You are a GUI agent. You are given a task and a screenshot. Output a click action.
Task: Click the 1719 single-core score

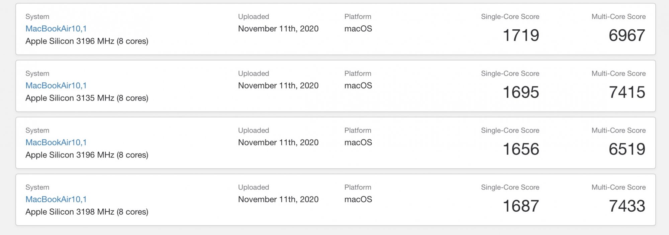521,35
